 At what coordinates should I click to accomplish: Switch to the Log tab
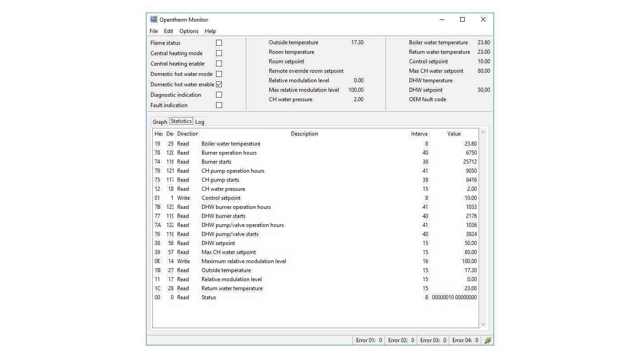click(200, 122)
